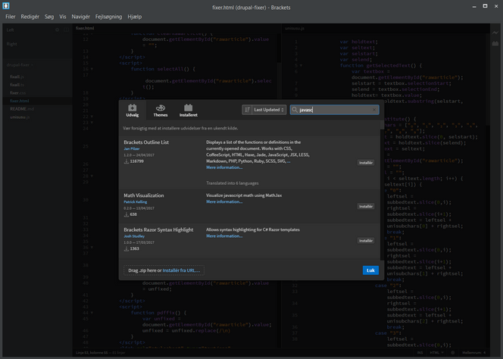Collapse code fold at line 16 in fixer.html
This screenshot has height=359, width=503.
92,69
